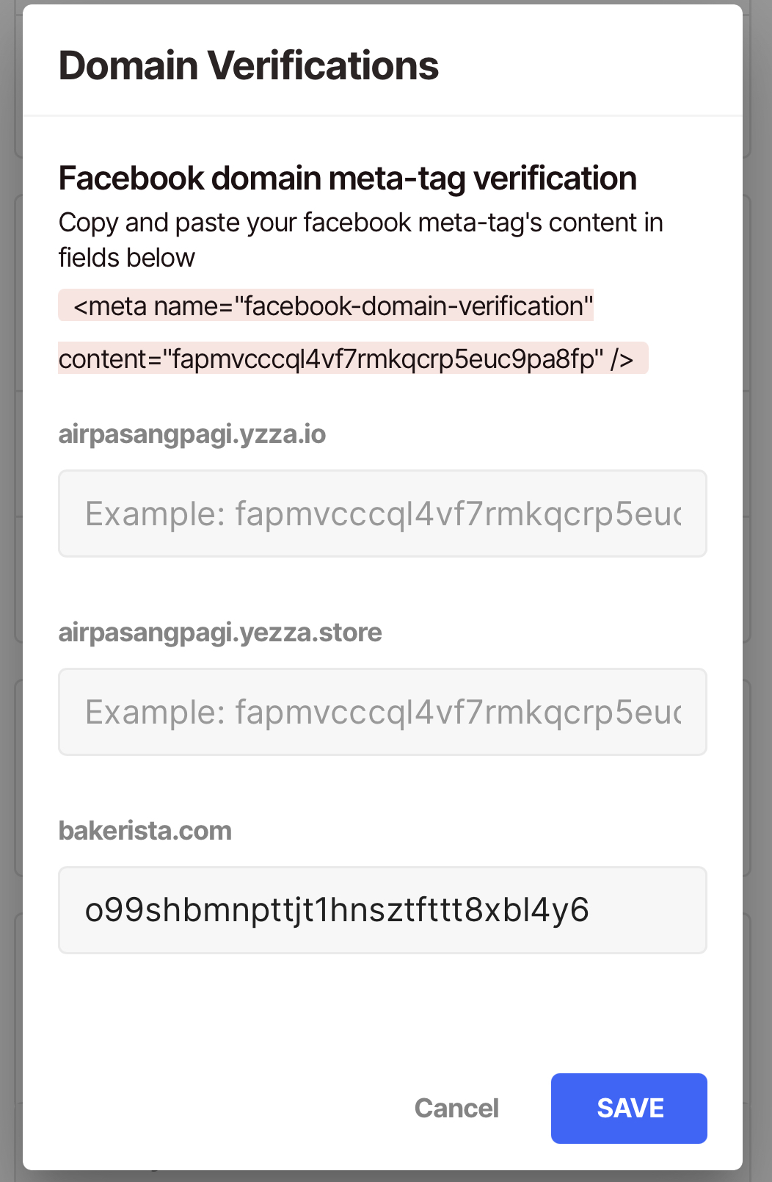The width and height of the screenshot is (772, 1182).
Task: Click the SAVE button
Action: [629, 1108]
